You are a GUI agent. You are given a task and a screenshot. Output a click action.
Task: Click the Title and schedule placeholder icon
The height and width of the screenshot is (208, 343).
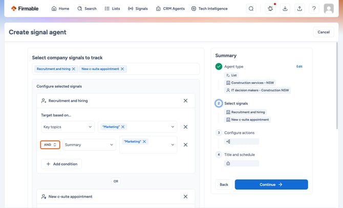pyautogui.click(x=228, y=164)
